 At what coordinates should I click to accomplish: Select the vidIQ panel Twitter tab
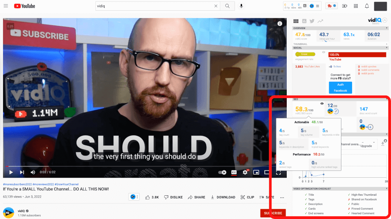point(312,21)
